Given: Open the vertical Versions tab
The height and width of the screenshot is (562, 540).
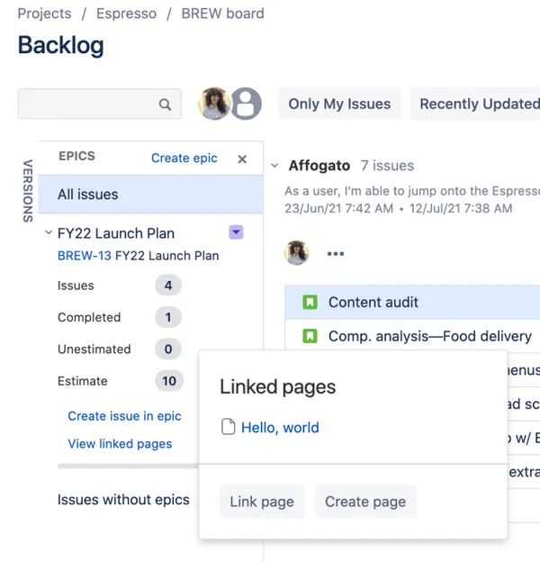Looking at the screenshot, I should [x=28, y=191].
